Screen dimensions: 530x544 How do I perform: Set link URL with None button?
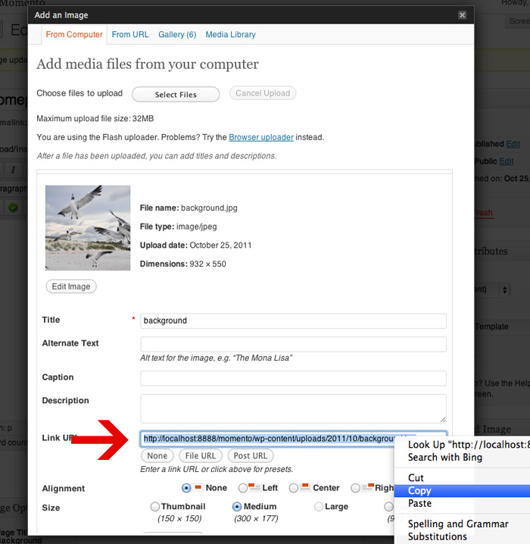(x=157, y=456)
